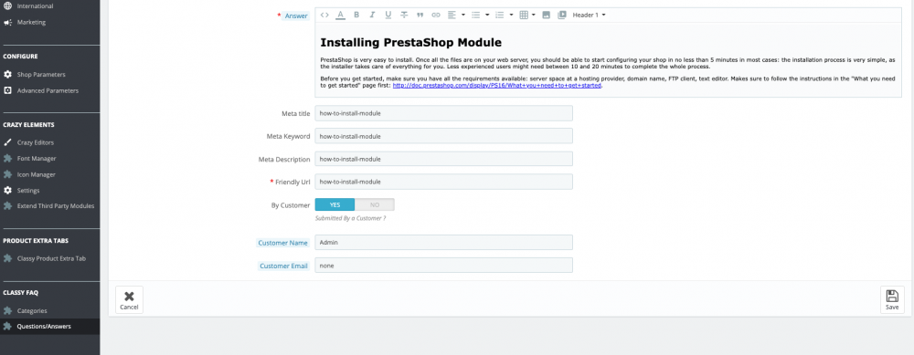Save the FAQ answer
Screen dimensions: 914x355
click(892, 299)
